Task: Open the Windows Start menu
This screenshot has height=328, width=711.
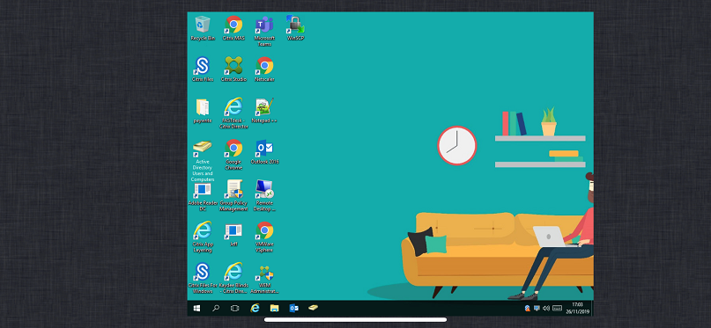Action: 196,308
